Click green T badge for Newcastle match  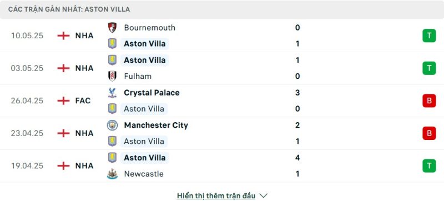[x=429, y=165]
